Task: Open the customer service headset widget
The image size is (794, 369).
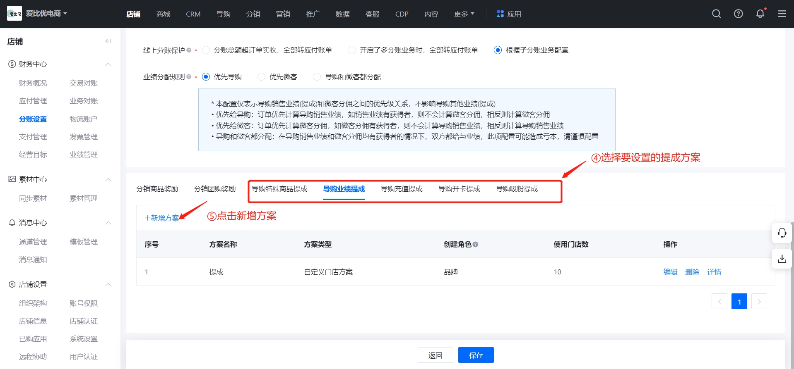Action: coord(782,233)
